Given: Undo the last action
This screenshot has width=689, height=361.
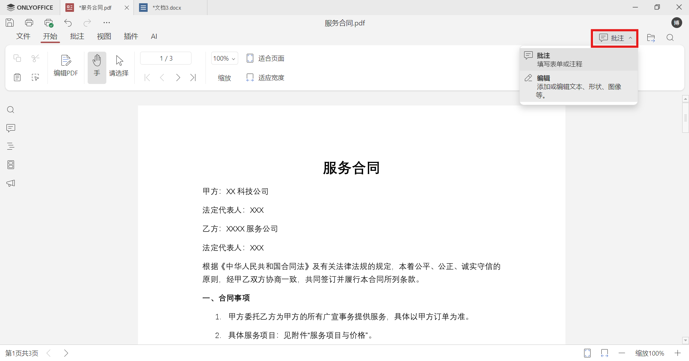Looking at the screenshot, I should click(68, 22).
